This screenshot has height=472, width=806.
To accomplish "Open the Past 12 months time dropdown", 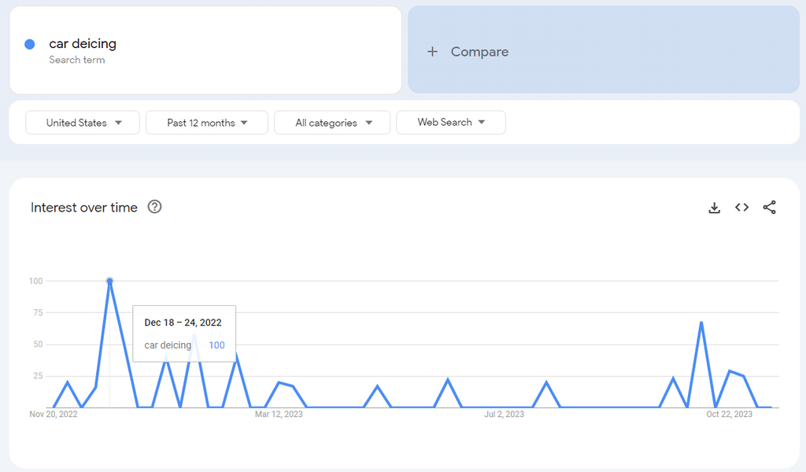I will tap(207, 123).
